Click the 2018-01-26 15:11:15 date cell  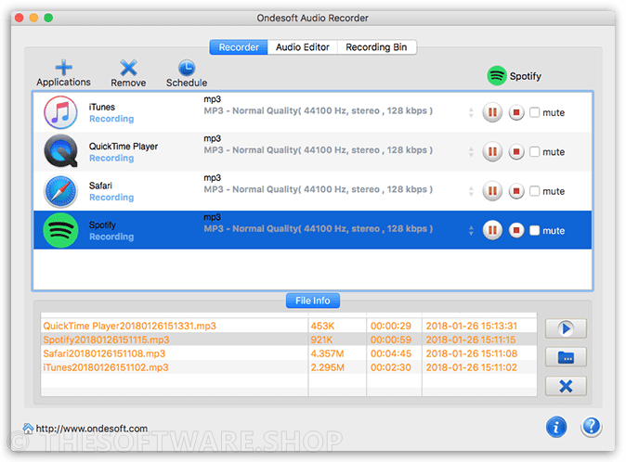click(x=471, y=340)
